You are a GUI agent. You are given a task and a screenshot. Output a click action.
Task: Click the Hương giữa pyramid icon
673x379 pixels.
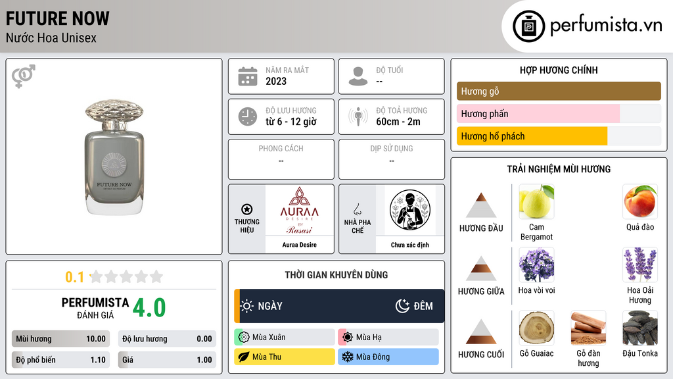481,268
